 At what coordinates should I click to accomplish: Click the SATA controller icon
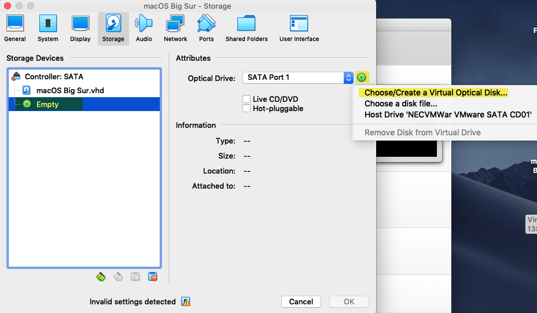[x=16, y=76]
